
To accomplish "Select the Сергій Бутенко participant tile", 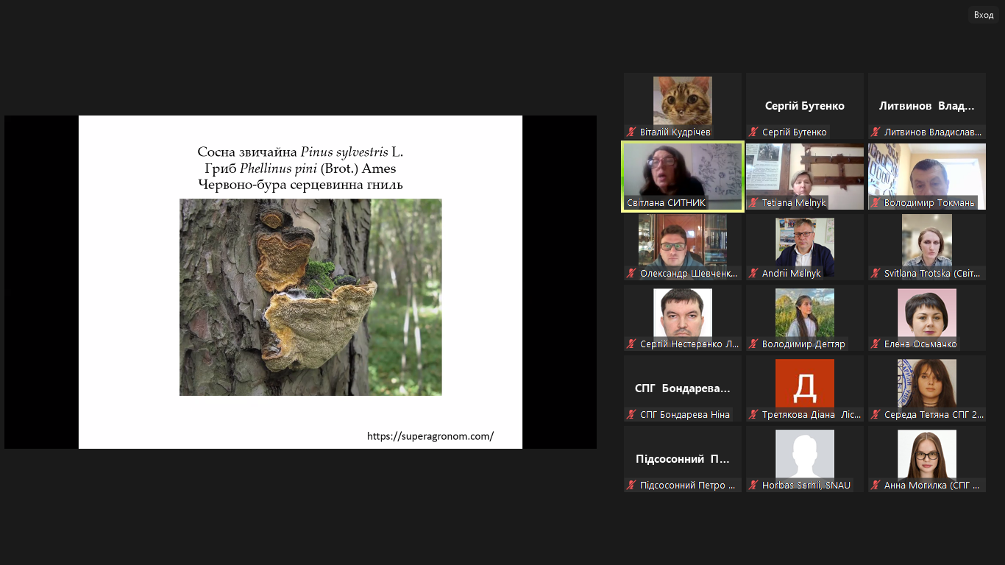I will coord(805,105).
